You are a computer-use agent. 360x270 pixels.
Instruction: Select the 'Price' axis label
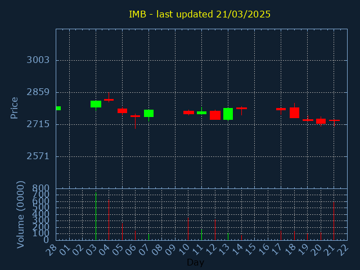click(14, 108)
